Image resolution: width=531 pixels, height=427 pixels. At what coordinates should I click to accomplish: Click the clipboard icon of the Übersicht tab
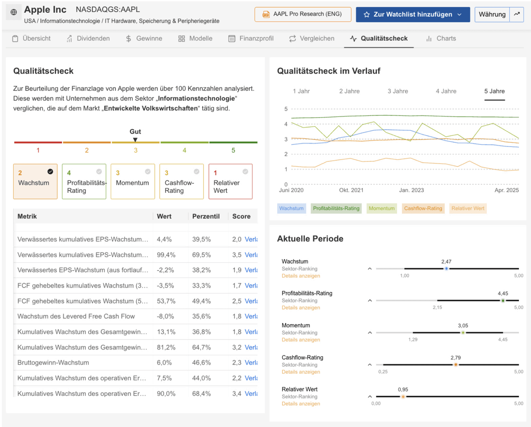pyautogui.click(x=15, y=39)
